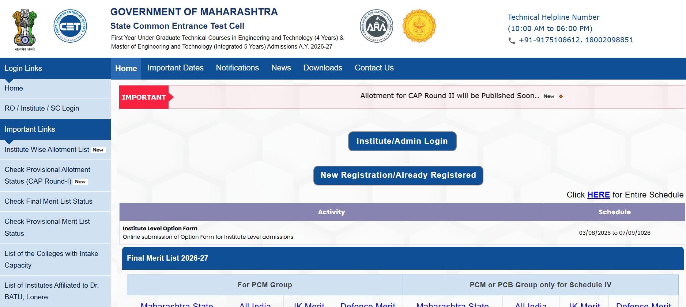686x307 pixels.
Task: Click the Schedule column header
Action: 614,212
